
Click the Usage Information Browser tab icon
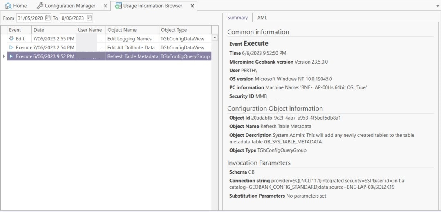click(x=119, y=6)
